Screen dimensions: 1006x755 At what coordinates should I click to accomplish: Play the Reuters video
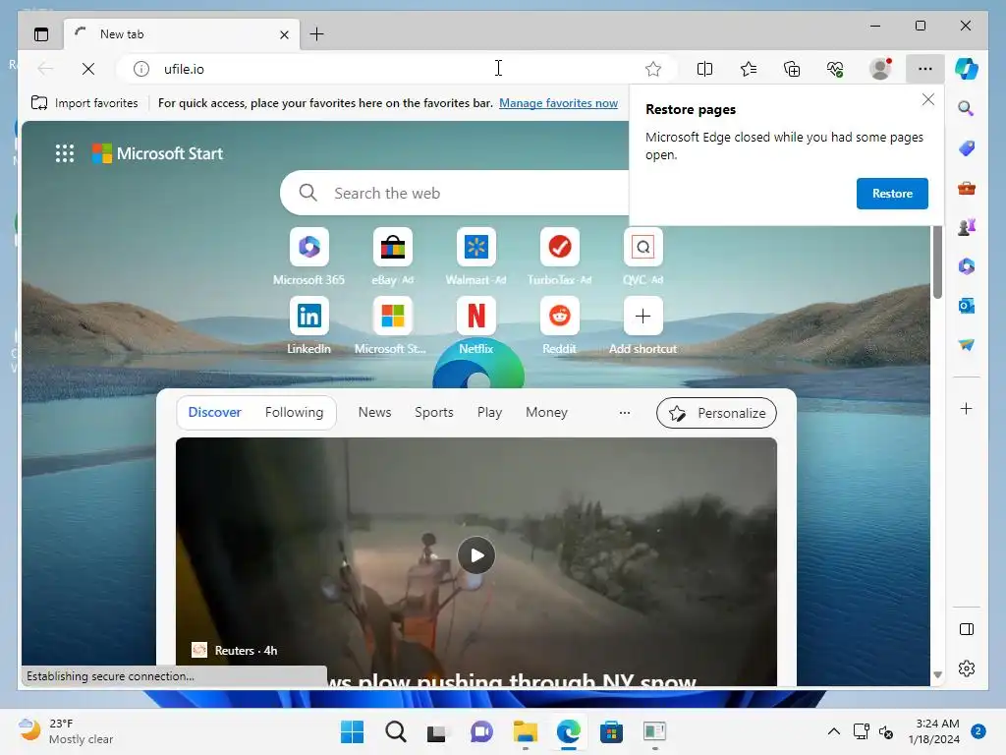click(x=476, y=555)
